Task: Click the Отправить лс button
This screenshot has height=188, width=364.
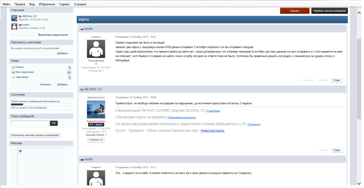Action: [96, 140]
